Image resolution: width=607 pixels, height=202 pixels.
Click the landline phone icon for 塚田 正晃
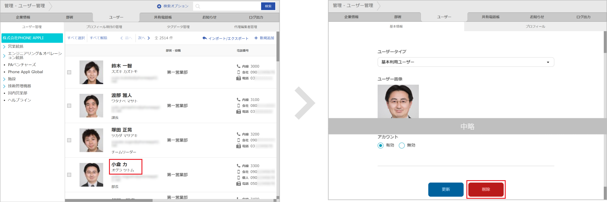238,146
